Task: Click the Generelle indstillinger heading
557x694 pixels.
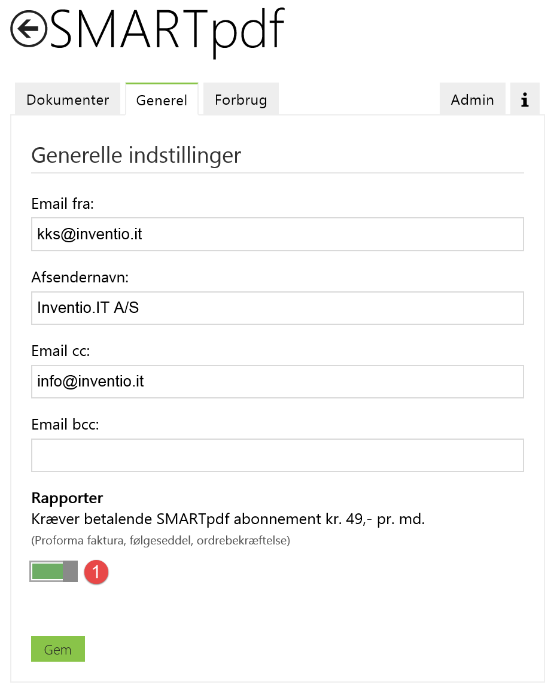Action: (136, 156)
